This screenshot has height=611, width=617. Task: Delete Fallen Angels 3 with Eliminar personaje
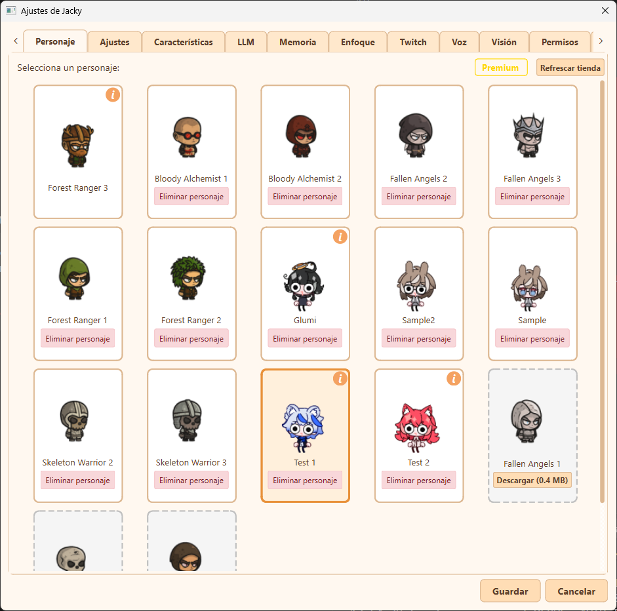coord(532,196)
